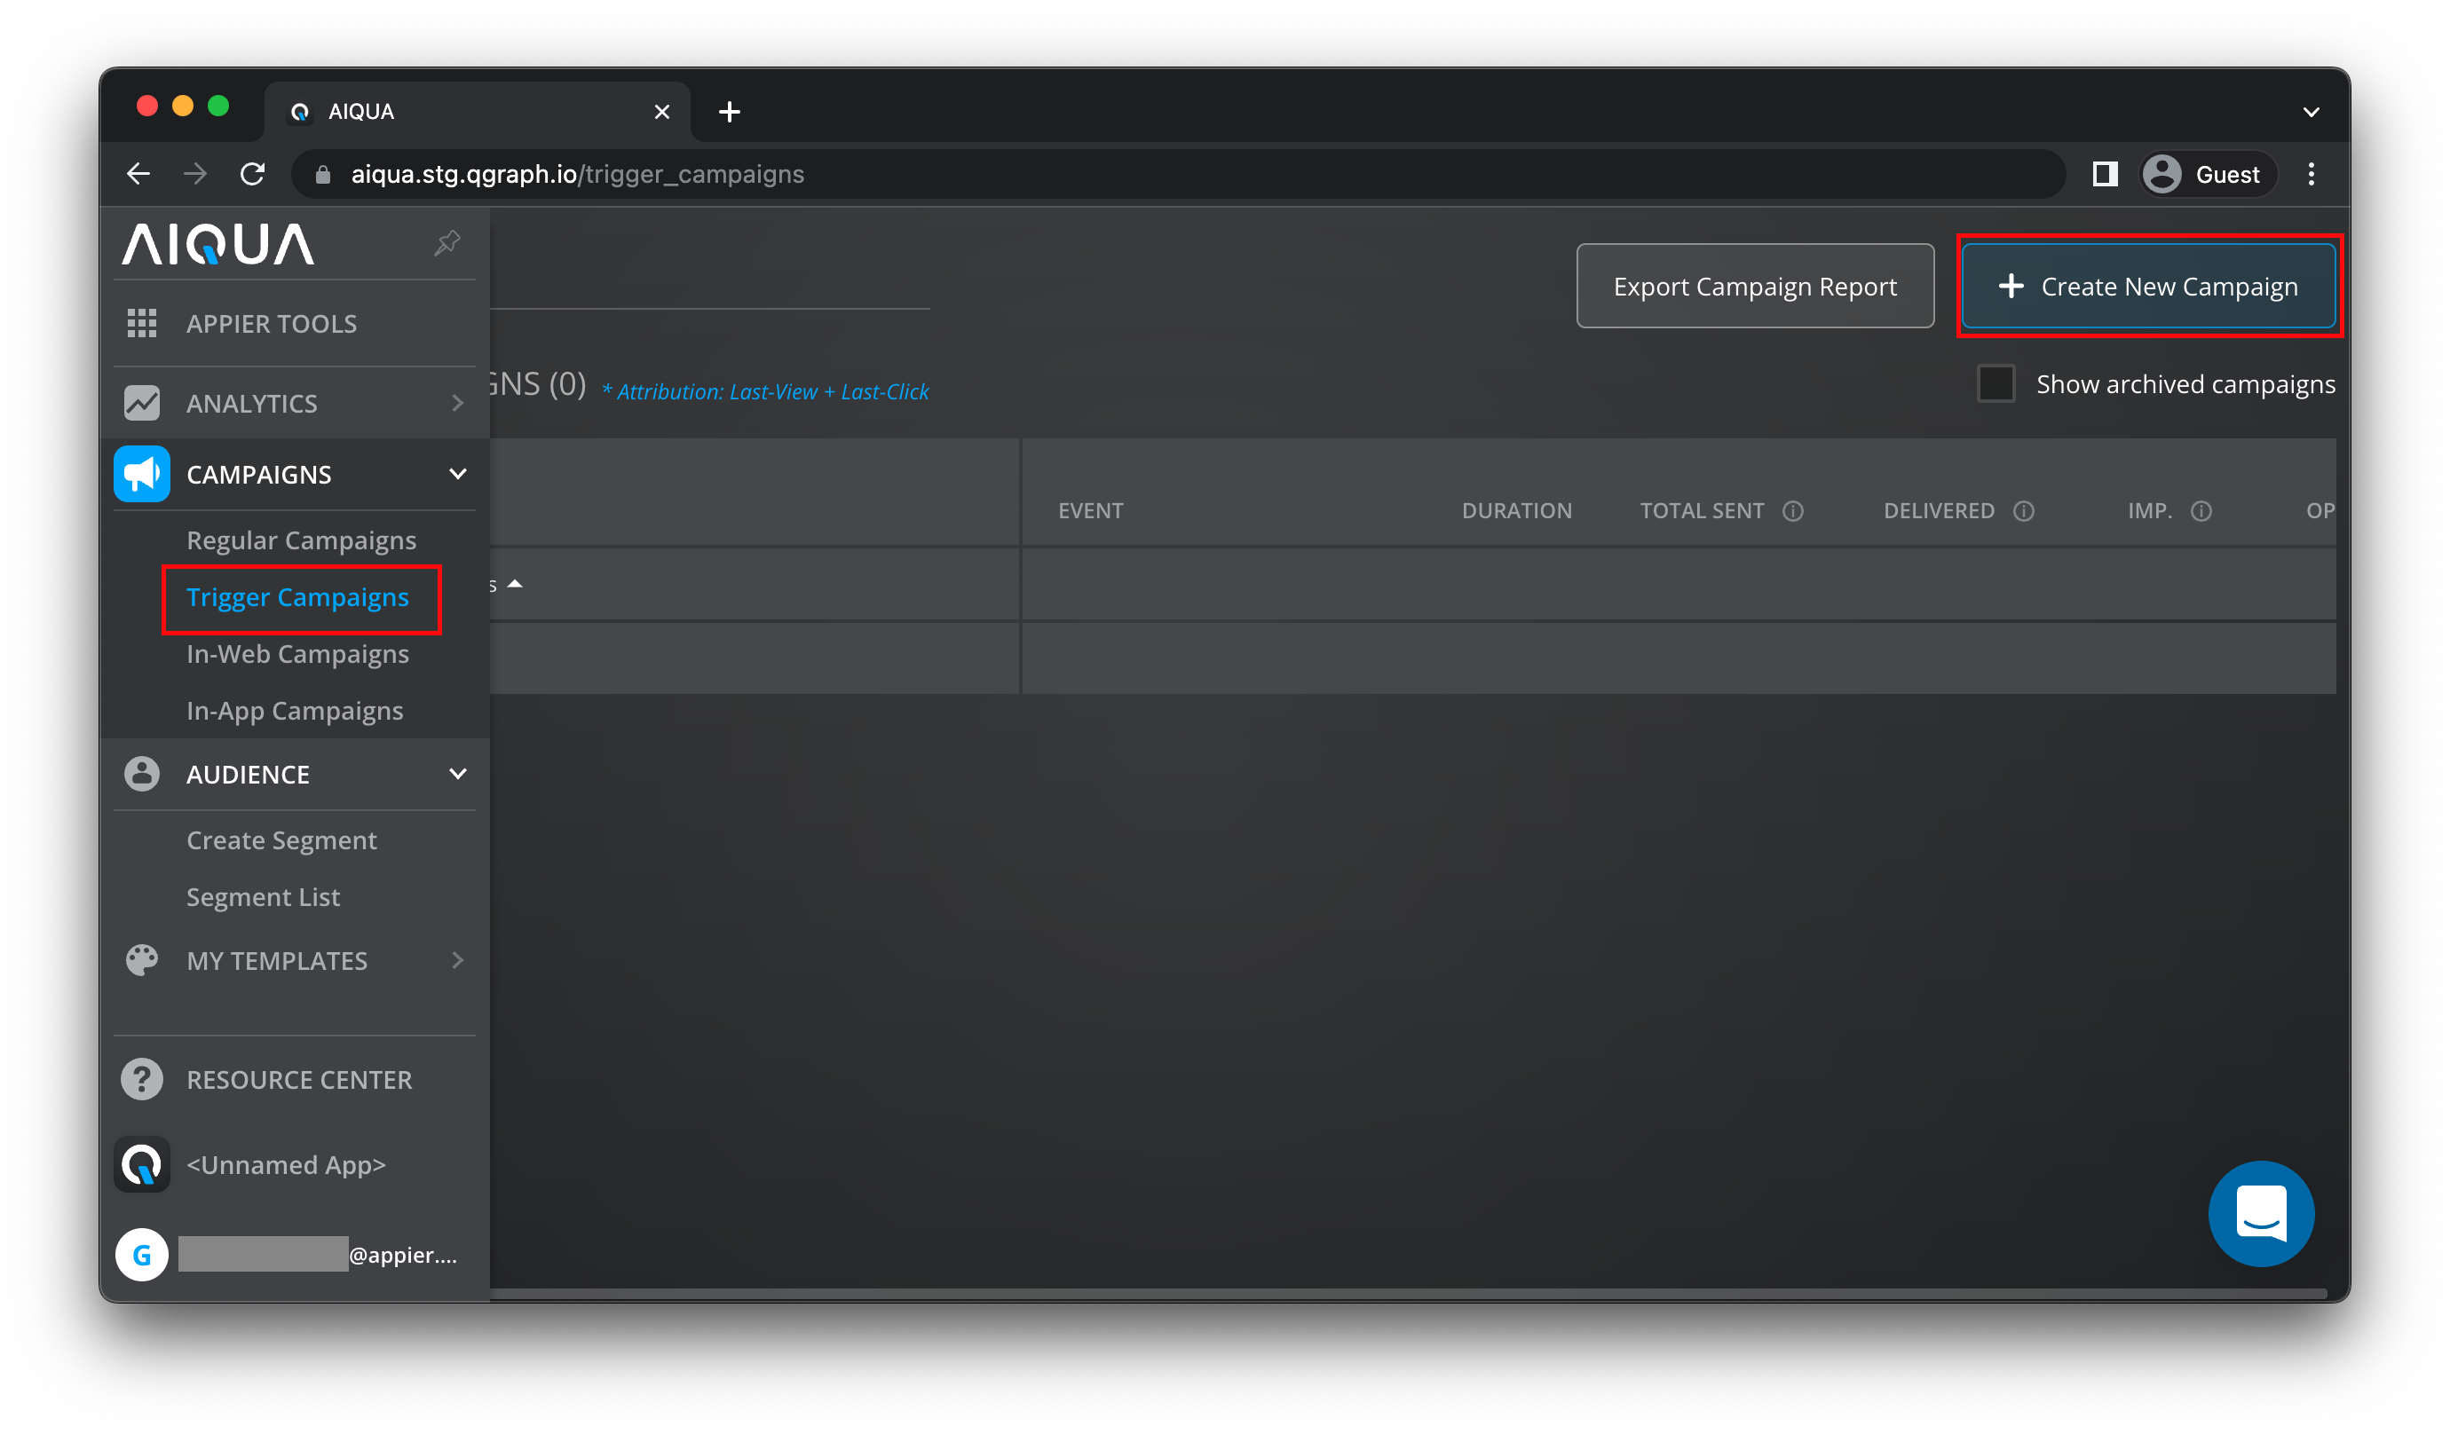This screenshot has height=1434, width=2450.
Task: Click the sidebar pin icon
Action: click(447, 243)
